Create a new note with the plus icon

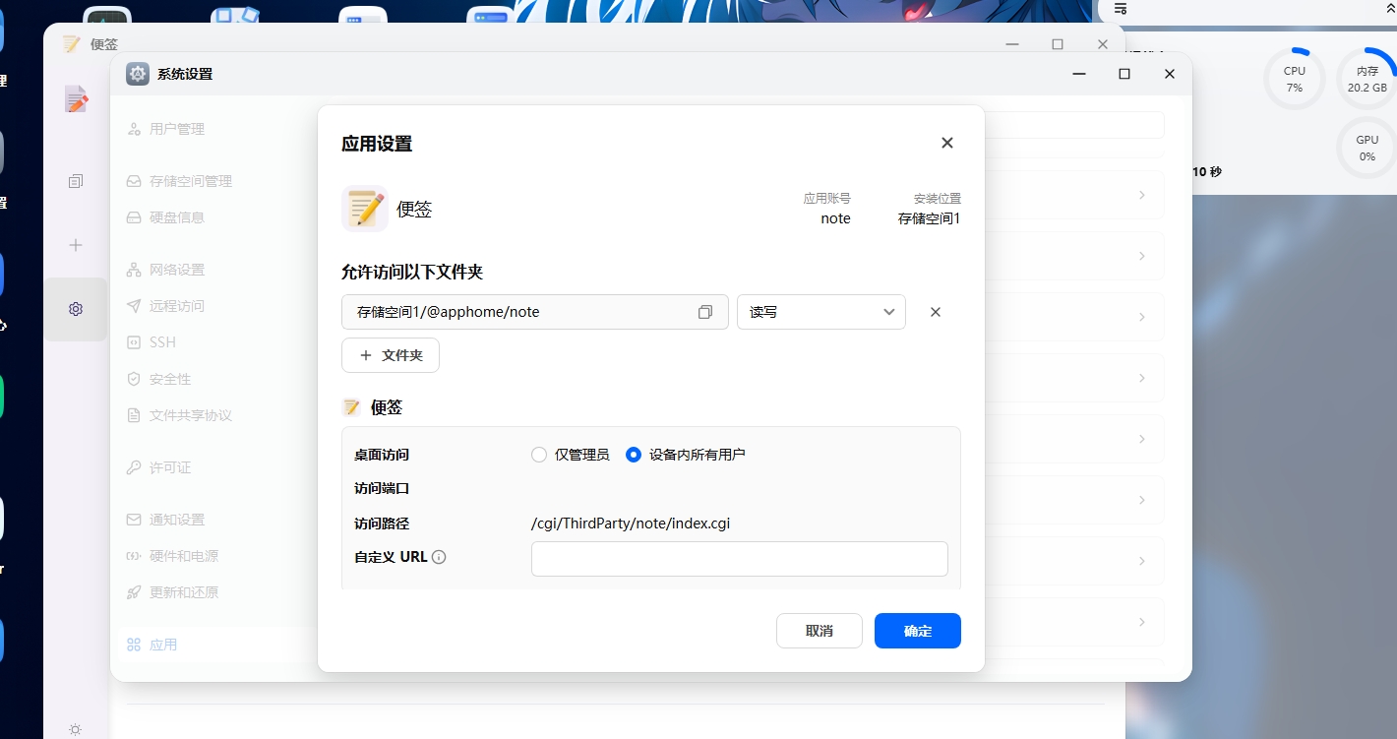tap(76, 245)
